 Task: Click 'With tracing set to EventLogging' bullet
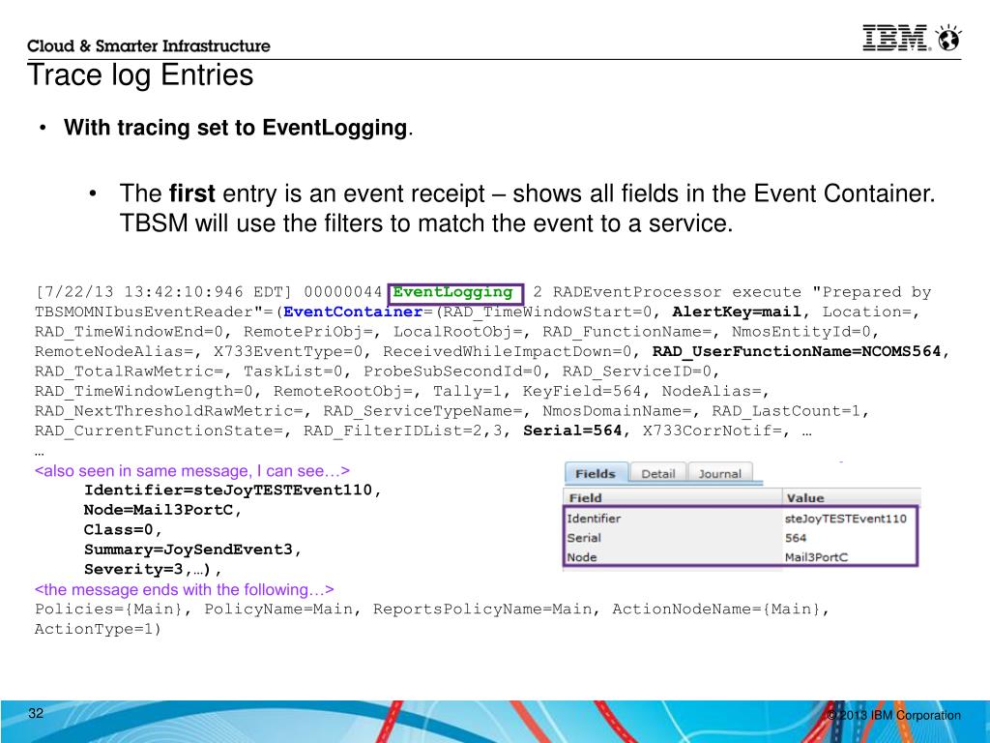point(238,128)
